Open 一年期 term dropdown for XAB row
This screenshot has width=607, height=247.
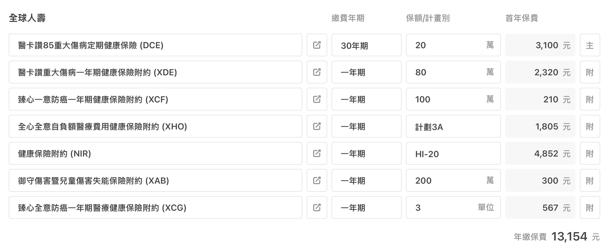click(x=366, y=180)
